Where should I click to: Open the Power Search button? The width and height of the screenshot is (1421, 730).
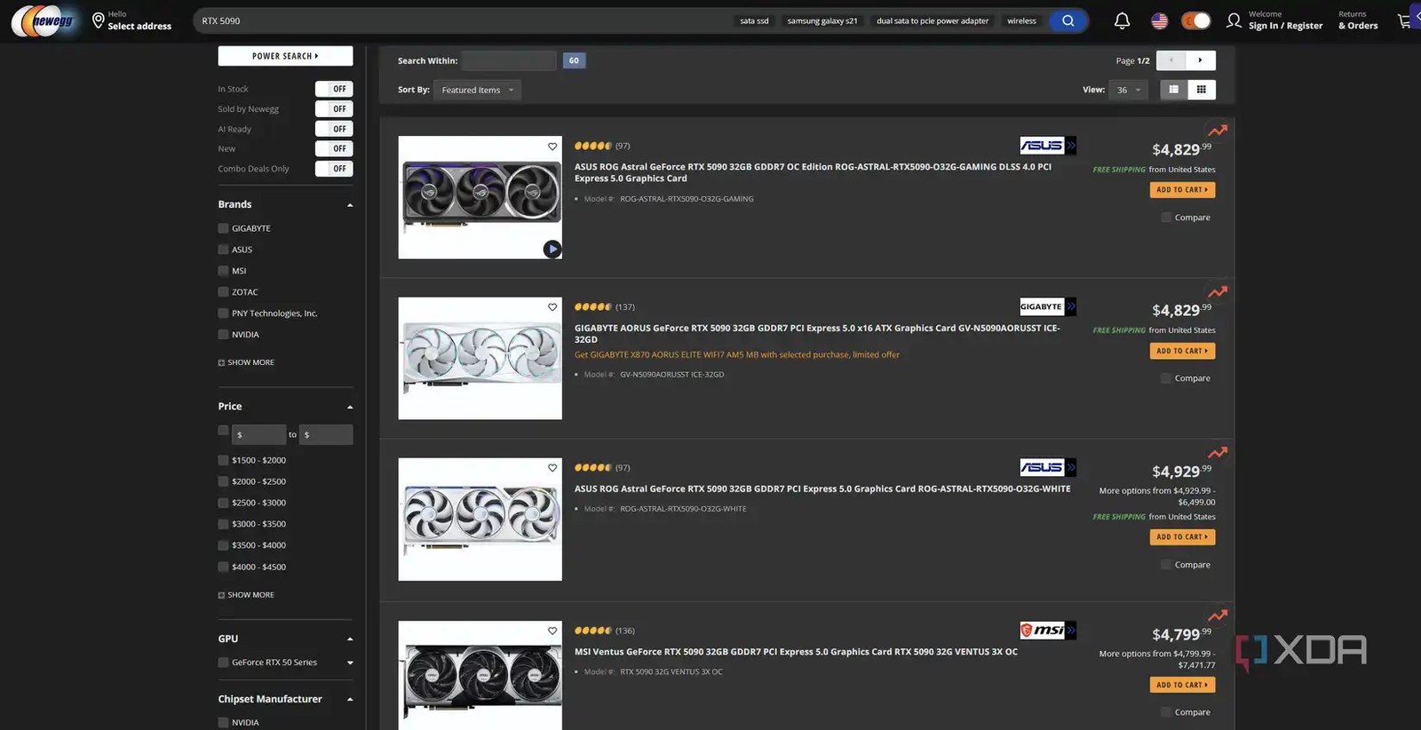(x=285, y=56)
